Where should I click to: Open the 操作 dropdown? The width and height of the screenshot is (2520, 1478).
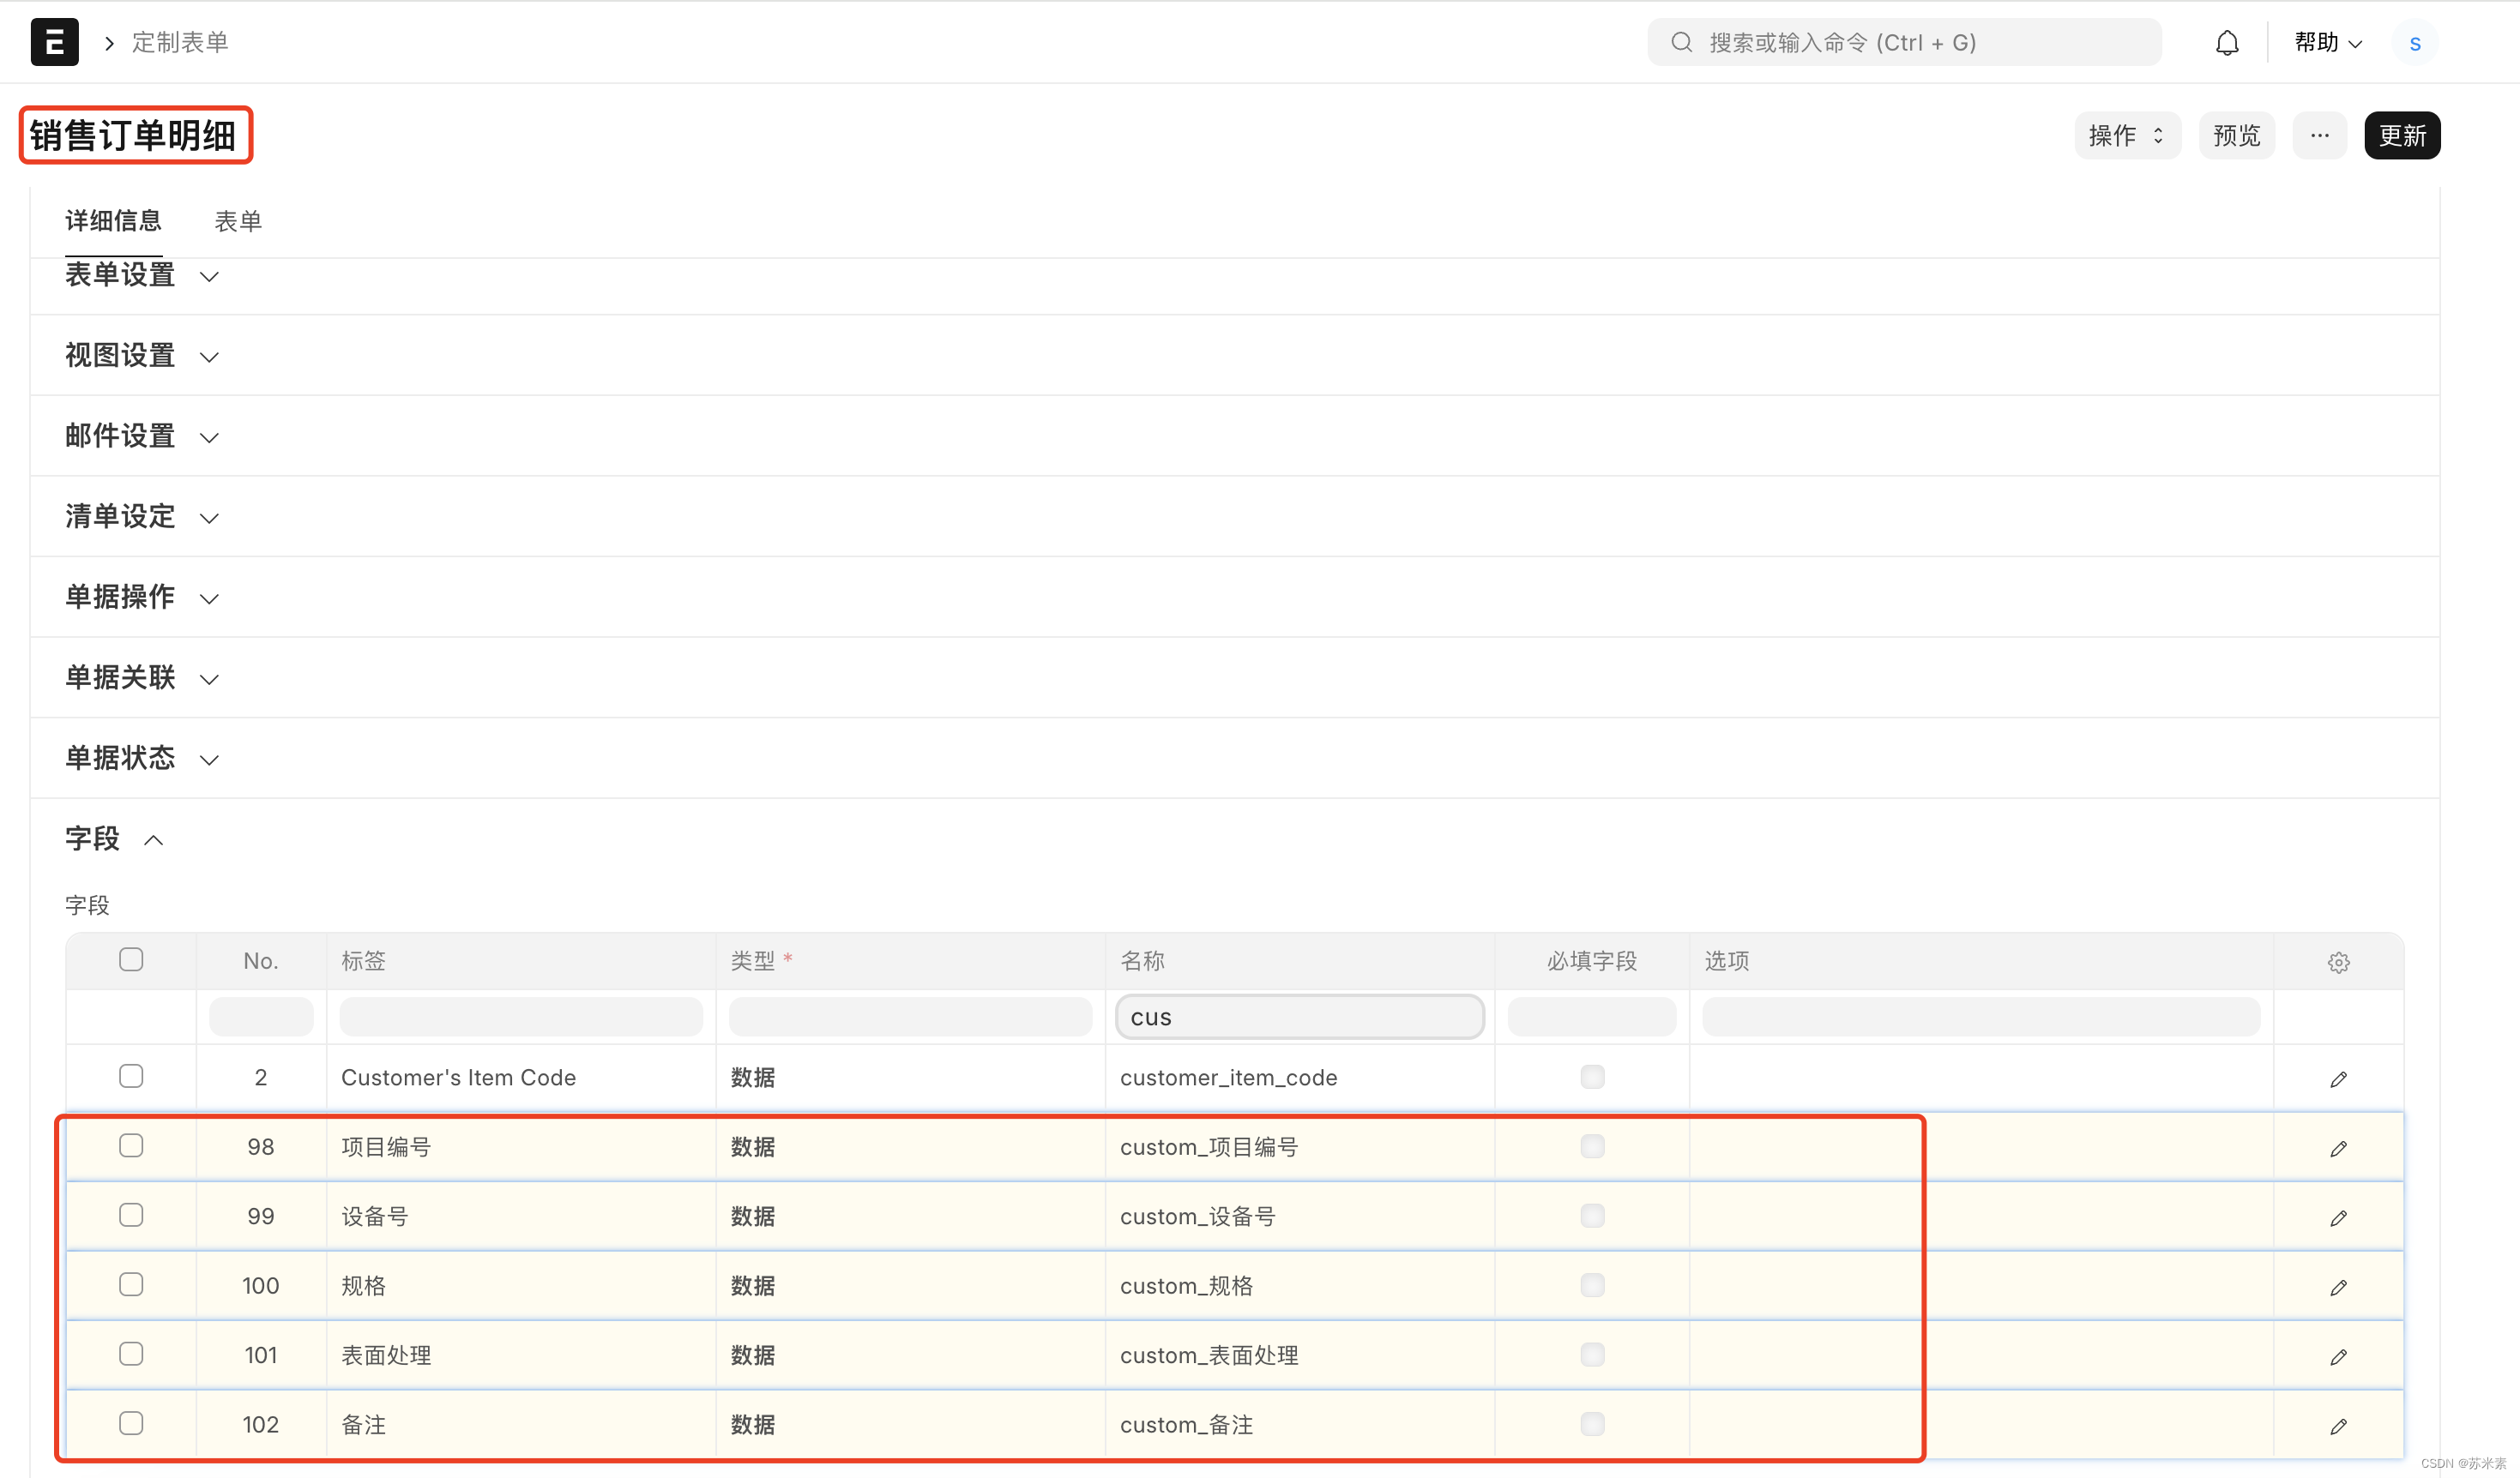click(2126, 135)
